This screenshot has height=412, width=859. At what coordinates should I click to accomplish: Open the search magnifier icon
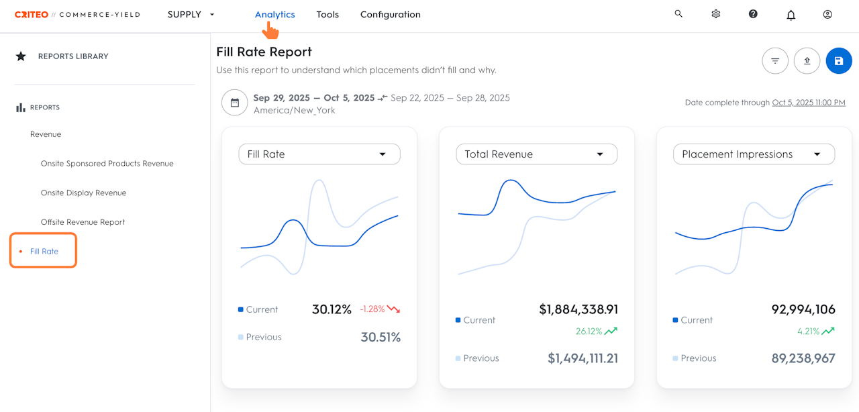(678, 13)
